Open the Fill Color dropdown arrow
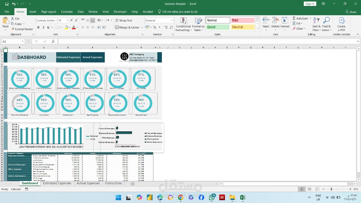The width and height of the screenshot is (361, 203). click(70, 28)
